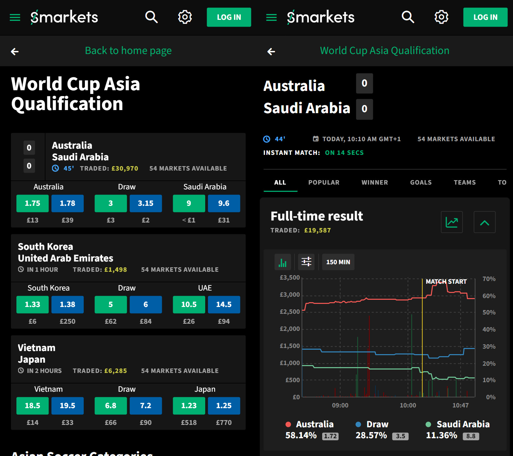This screenshot has height=456, width=513.
Task: Back the Draw at 5
Action: click(x=110, y=305)
